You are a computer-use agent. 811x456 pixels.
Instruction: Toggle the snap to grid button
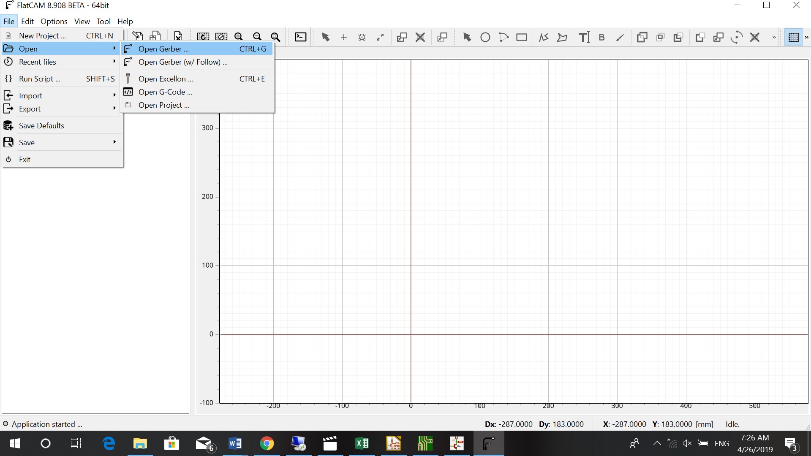pos(793,37)
